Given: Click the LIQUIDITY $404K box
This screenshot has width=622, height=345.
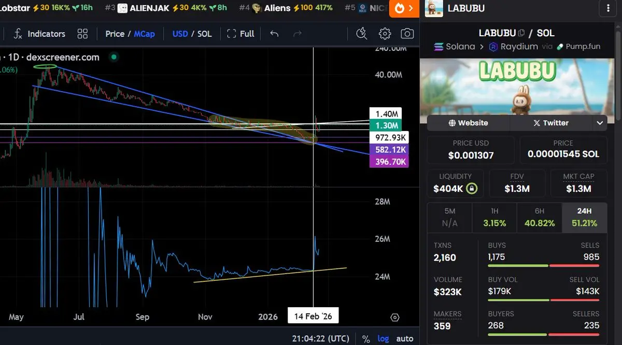Looking at the screenshot, I should pyautogui.click(x=455, y=183).
